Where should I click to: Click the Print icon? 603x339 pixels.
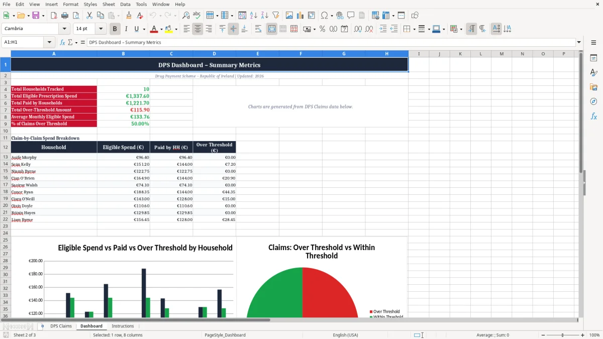[64, 16]
